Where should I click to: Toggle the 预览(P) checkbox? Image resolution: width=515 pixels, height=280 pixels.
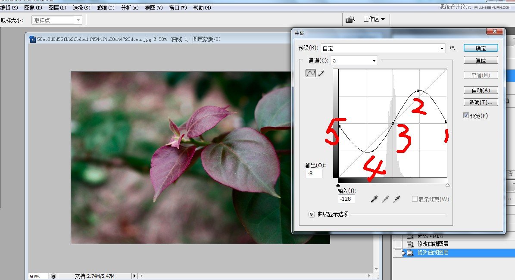[x=466, y=115]
